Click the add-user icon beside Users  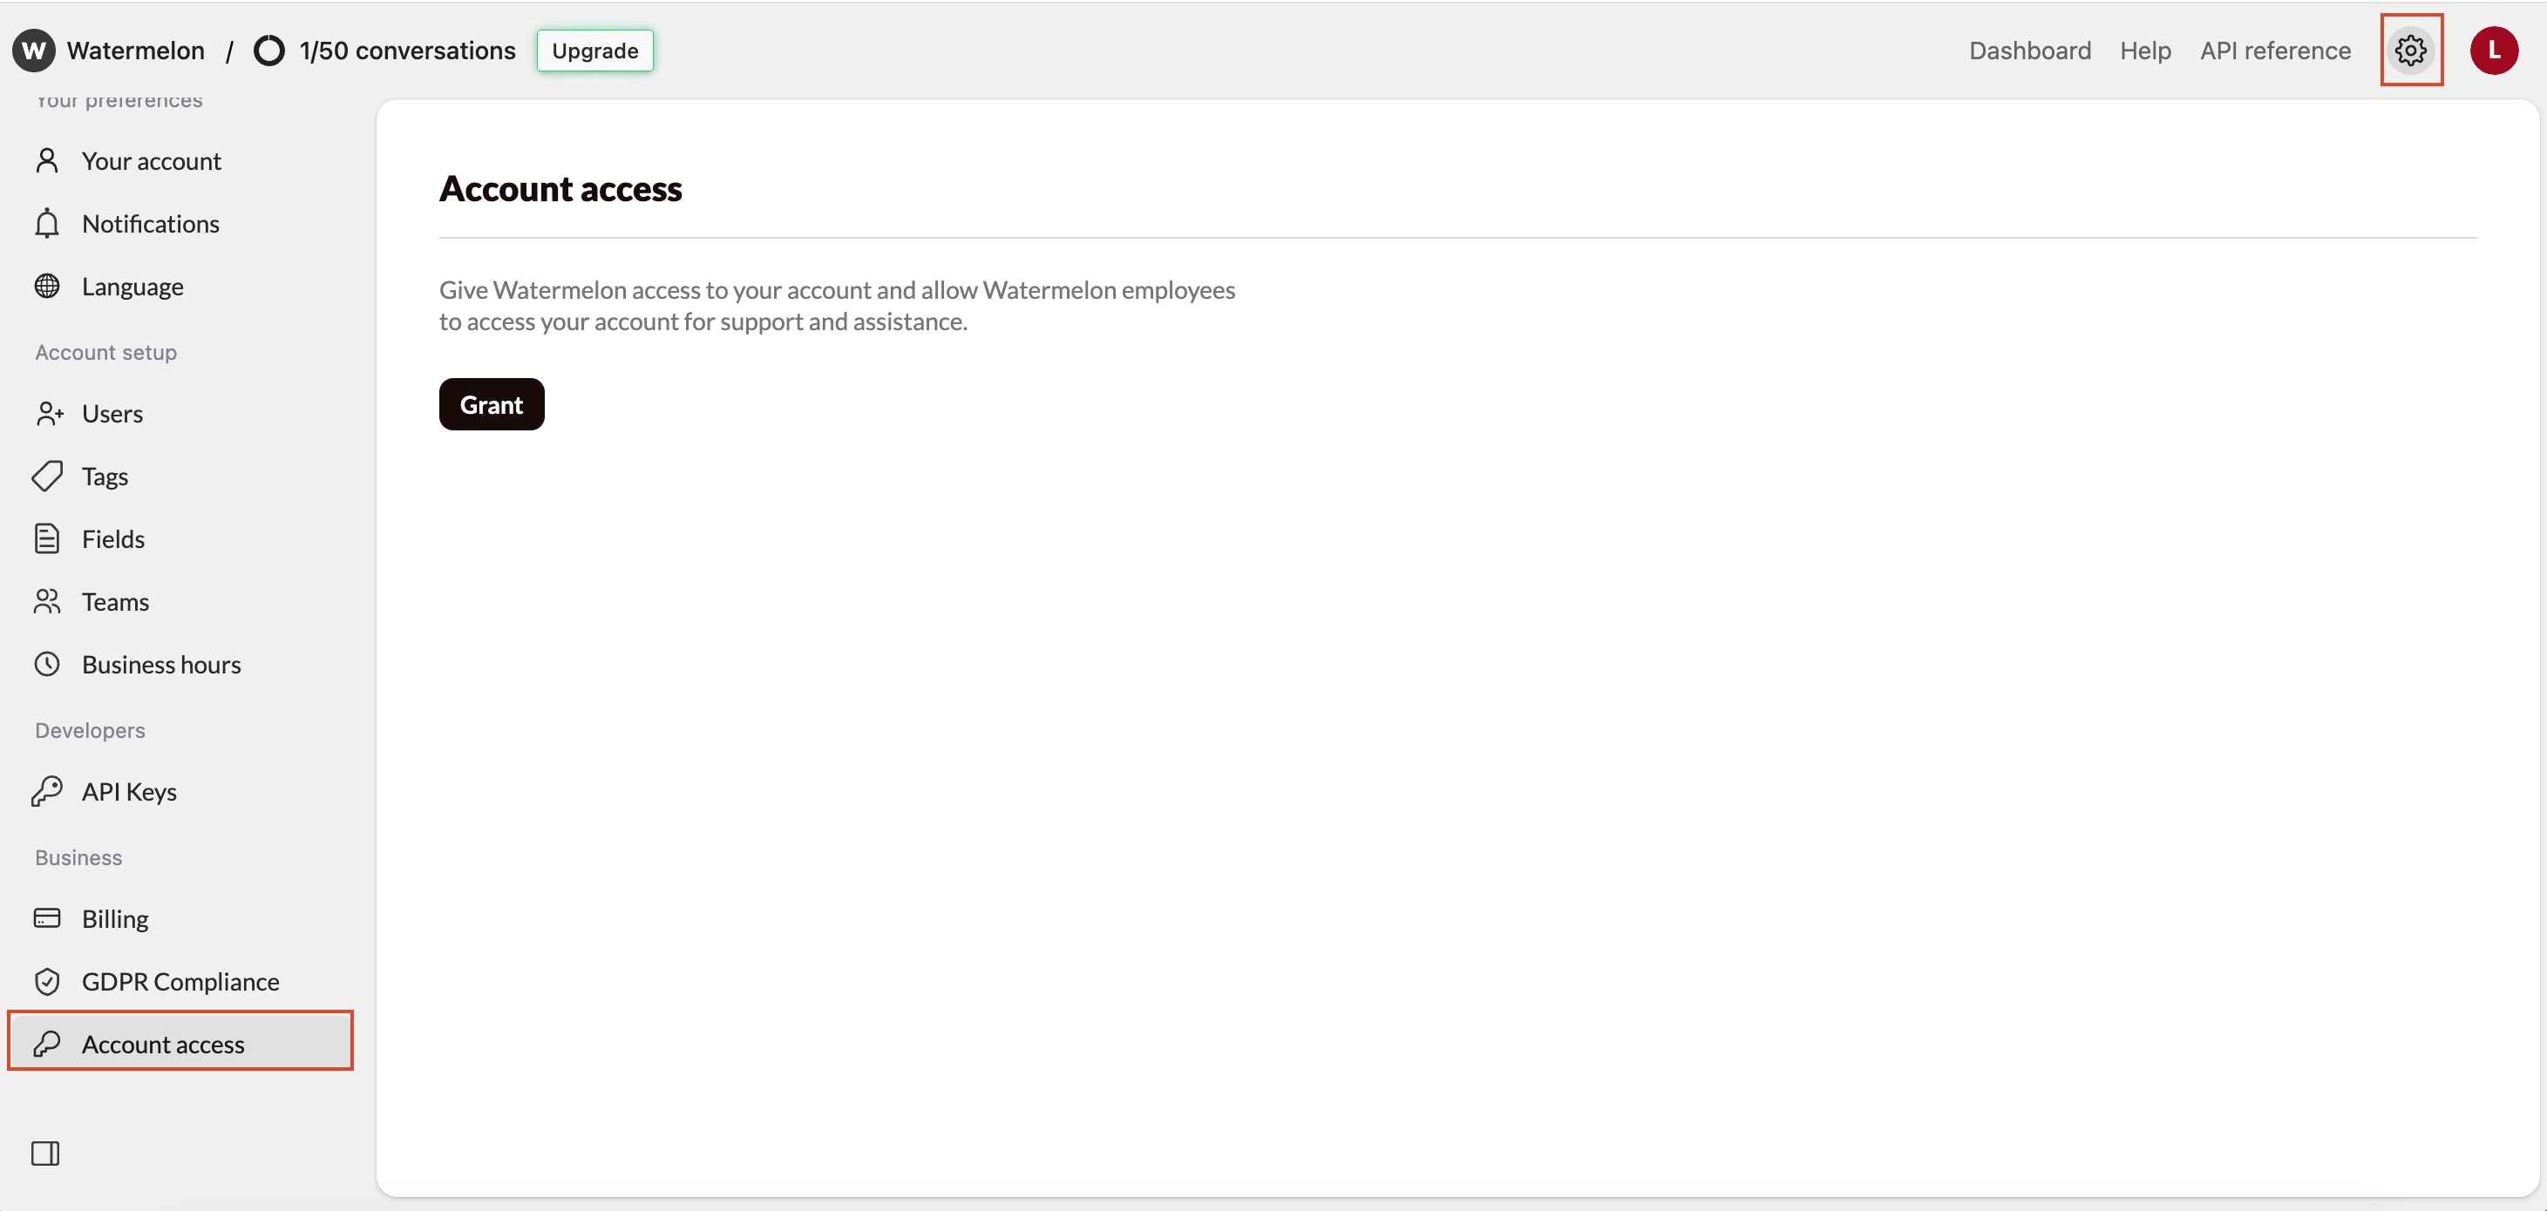point(49,413)
